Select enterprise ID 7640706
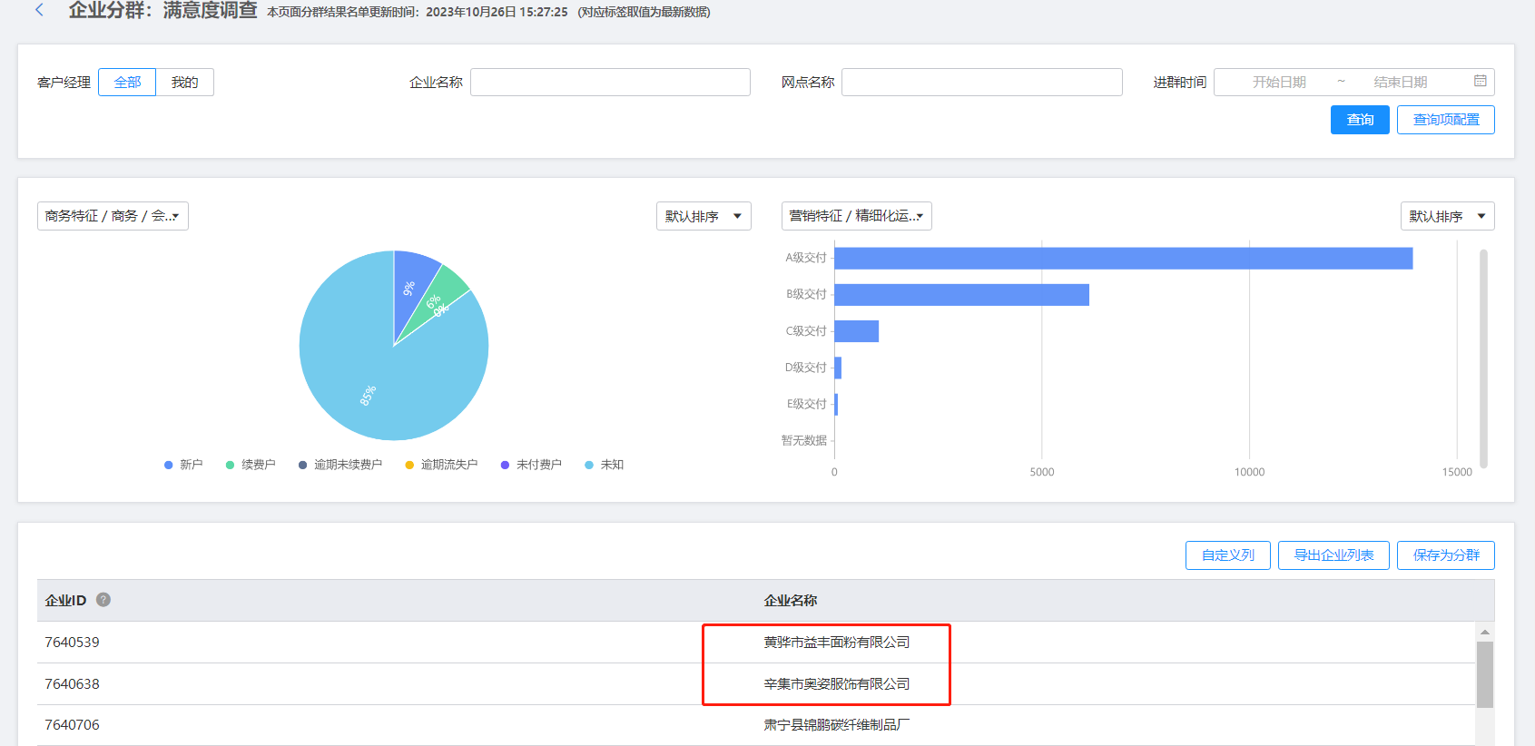This screenshot has width=1535, height=746. point(72,724)
